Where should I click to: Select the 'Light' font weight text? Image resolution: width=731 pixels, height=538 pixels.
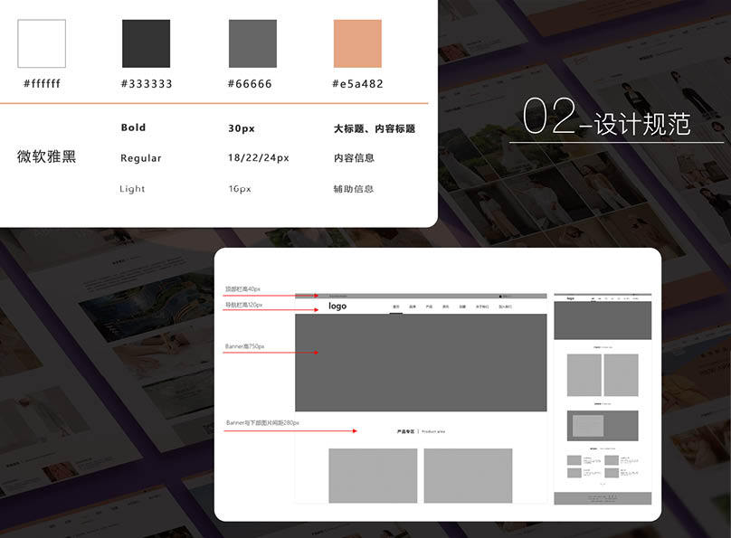click(132, 189)
